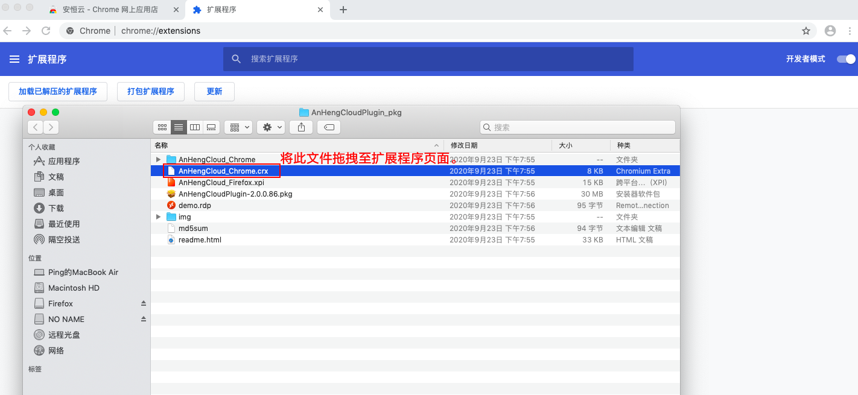The height and width of the screenshot is (395, 858).
Task: Sort files by 大小 column
Action: pos(580,145)
